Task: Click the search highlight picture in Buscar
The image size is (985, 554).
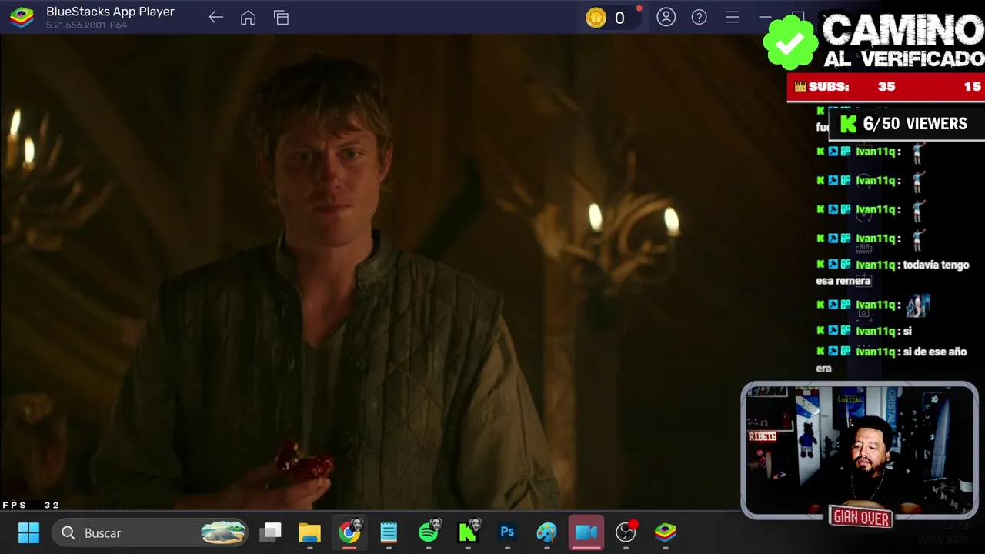Action: [223, 532]
